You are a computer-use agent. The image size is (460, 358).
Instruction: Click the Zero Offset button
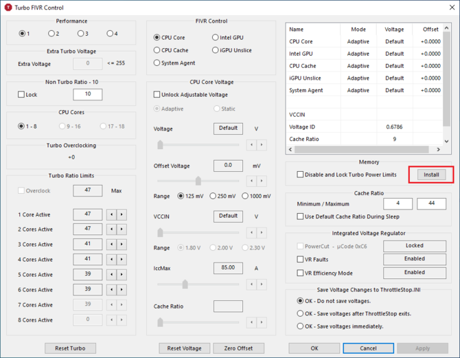tap(238, 348)
